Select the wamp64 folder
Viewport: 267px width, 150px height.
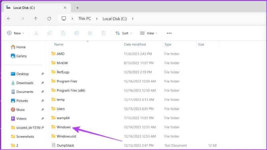63,118
